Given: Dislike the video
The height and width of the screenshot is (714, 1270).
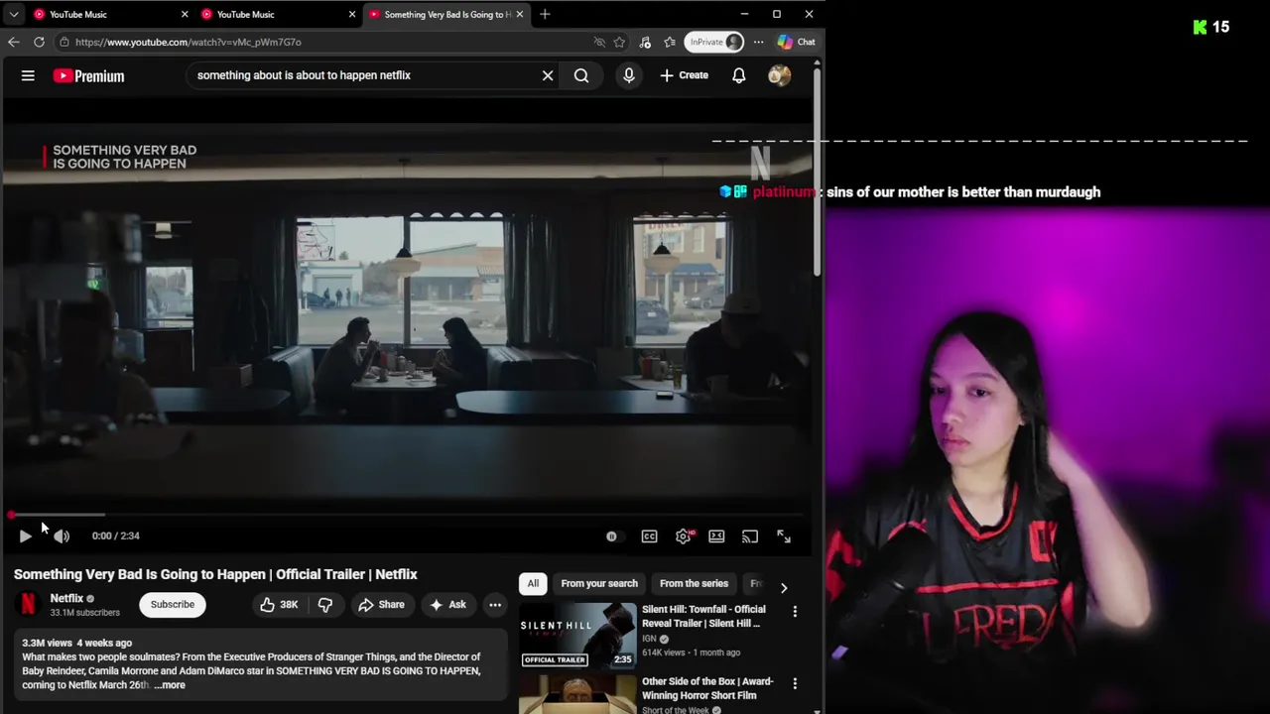Looking at the screenshot, I should (x=325, y=605).
